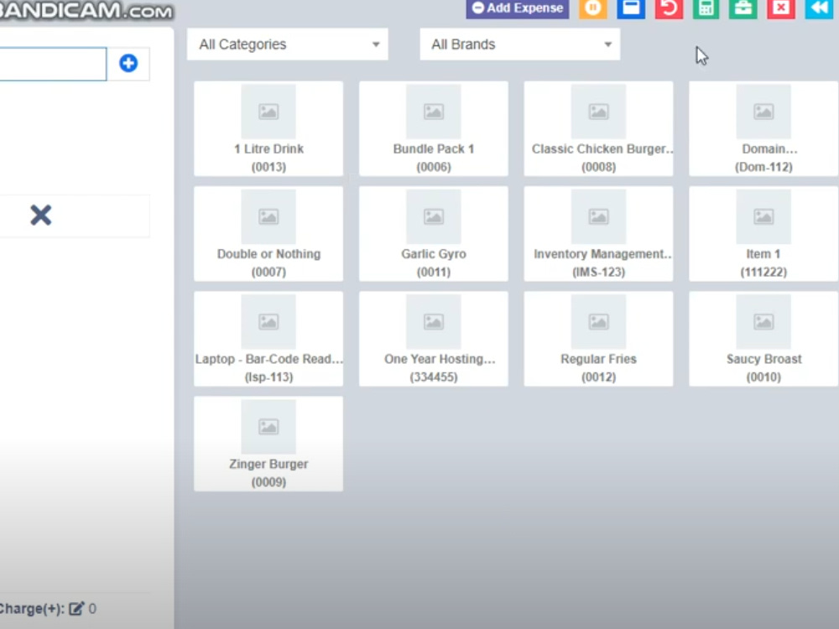Viewport: 839px width, 629px height.
Task: Click the red undo arrow icon
Action: 669,8
